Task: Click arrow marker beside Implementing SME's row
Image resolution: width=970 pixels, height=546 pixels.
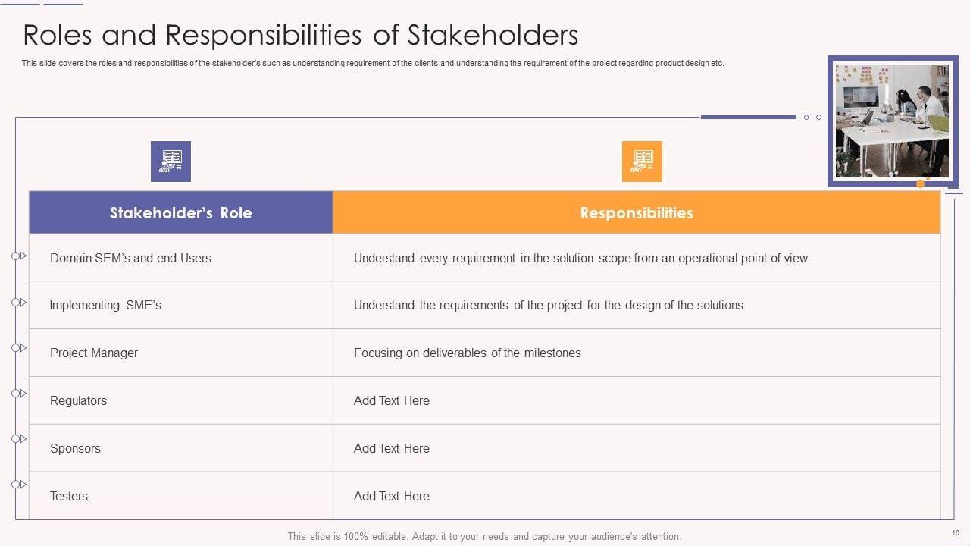Action: tap(20, 303)
